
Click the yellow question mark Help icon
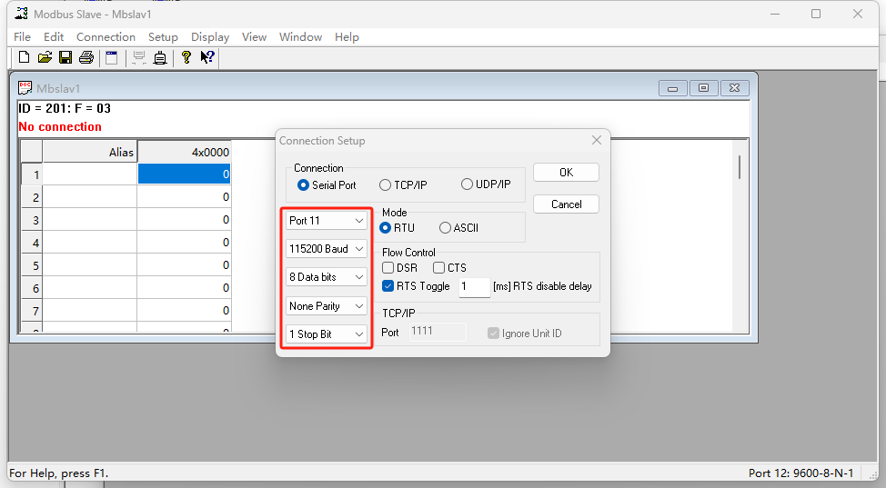(x=186, y=58)
